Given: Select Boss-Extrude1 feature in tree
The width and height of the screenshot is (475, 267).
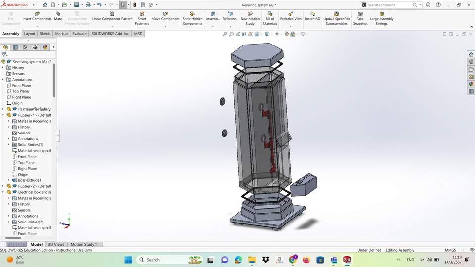Looking at the screenshot, I should click(29, 180).
